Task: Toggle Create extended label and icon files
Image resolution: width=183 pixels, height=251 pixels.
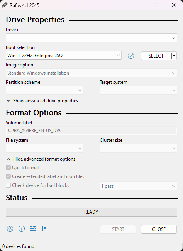Action: pyautogui.click(x=8, y=176)
